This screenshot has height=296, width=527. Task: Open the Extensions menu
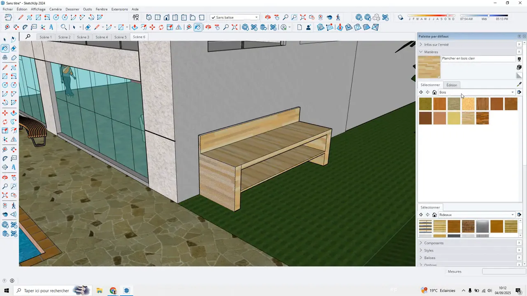point(119,9)
